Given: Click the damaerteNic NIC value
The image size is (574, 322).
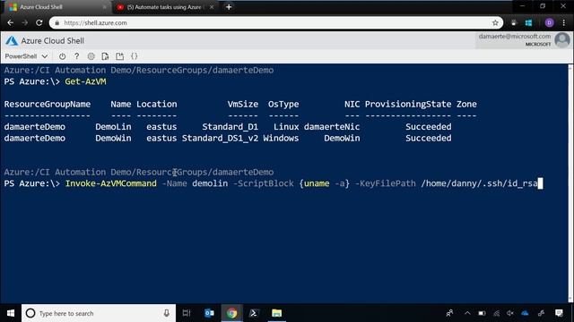Looking at the screenshot, I should (x=332, y=127).
